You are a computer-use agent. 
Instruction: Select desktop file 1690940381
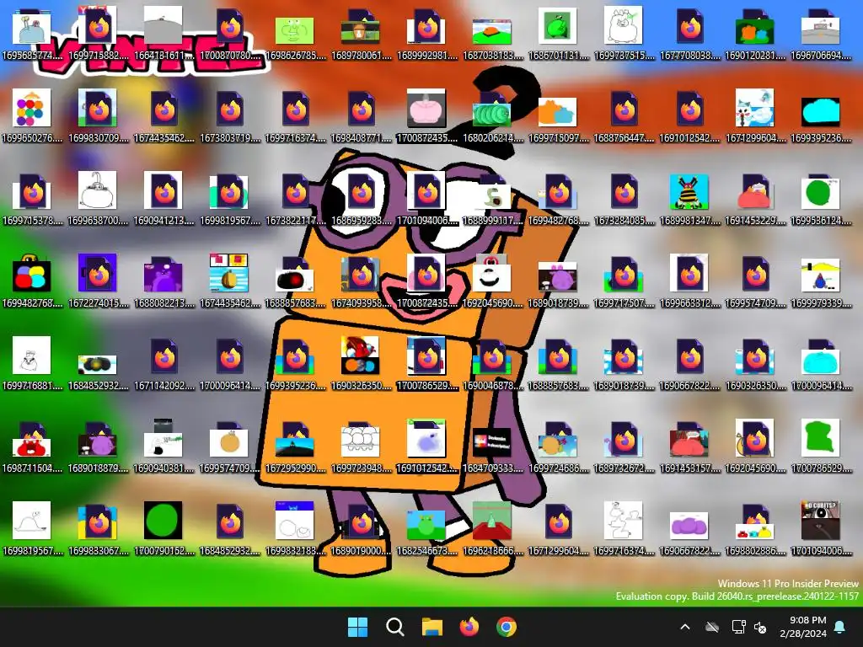coord(163,446)
